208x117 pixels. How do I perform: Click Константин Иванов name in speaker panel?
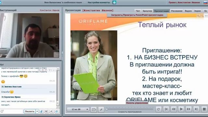click(x=49, y=10)
